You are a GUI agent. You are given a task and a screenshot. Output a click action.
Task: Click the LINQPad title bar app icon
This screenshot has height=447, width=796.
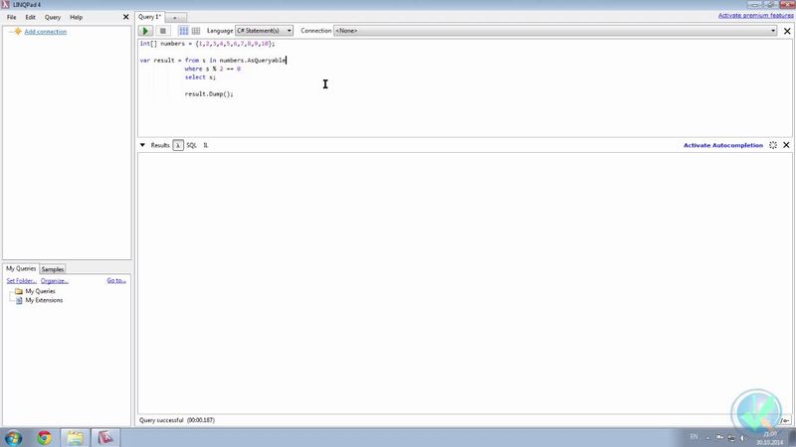coord(6,5)
